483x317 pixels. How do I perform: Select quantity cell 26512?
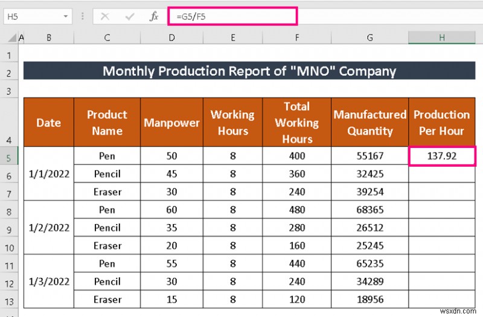click(370, 228)
